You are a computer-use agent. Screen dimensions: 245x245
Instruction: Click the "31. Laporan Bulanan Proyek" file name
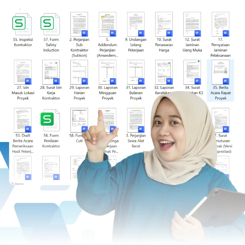click(136, 93)
